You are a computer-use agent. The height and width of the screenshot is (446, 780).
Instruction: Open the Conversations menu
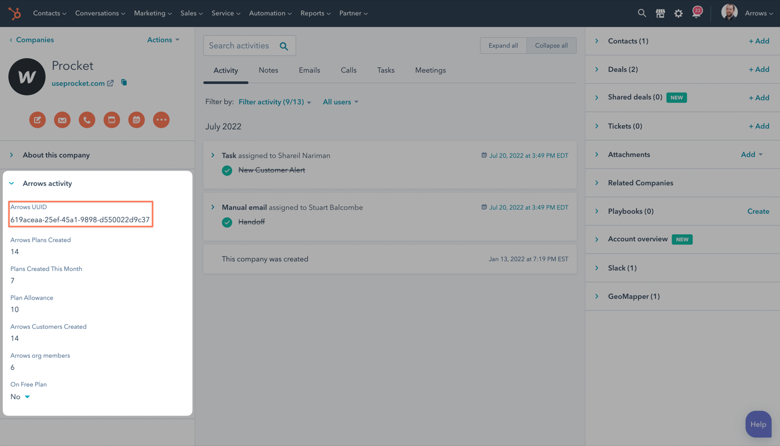[x=100, y=13]
